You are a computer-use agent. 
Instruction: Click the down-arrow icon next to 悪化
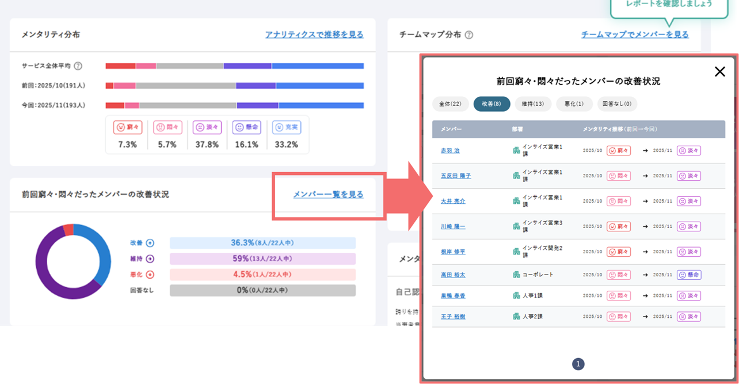pos(150,275)
